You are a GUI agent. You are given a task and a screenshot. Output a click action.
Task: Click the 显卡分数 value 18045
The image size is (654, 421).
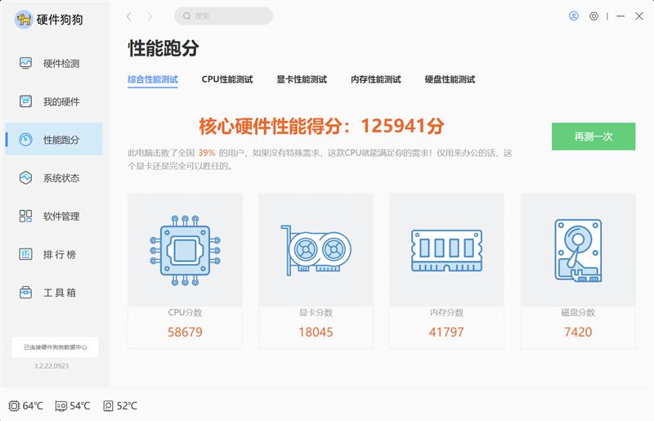[x=316, y=332]
